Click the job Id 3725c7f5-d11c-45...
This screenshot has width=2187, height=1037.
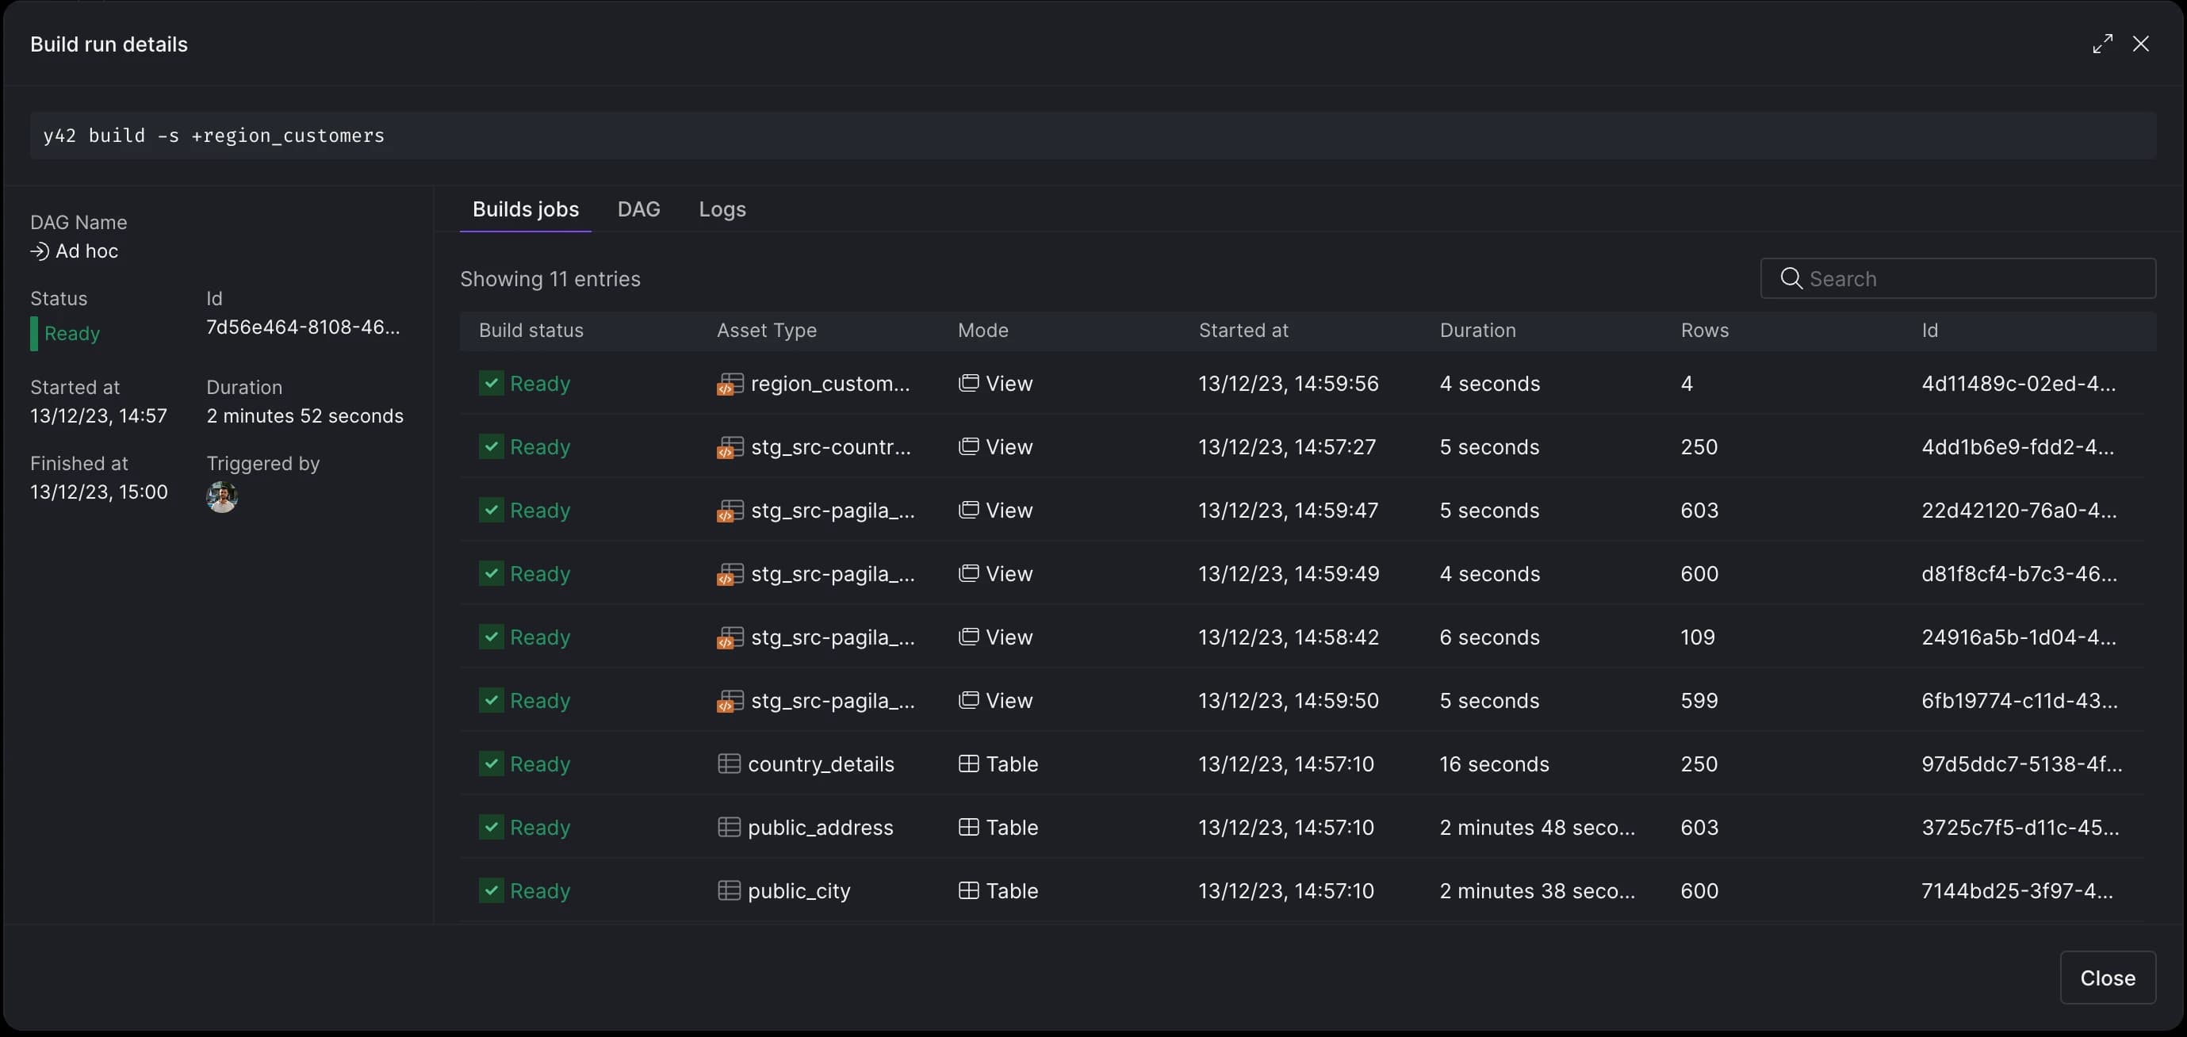[2020, 828]
